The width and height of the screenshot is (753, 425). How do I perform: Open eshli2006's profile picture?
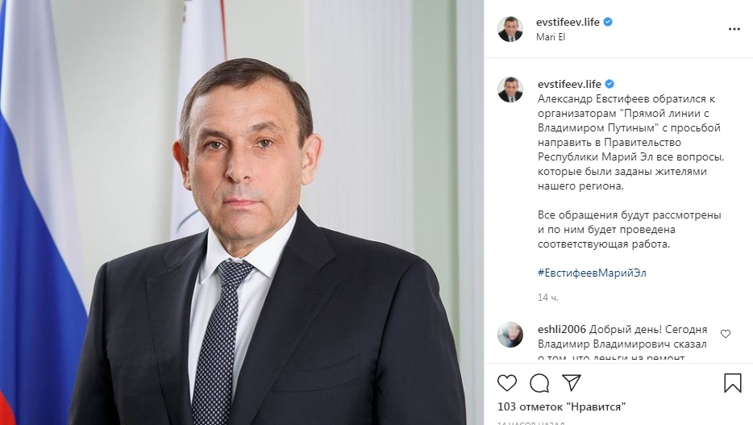510,335
